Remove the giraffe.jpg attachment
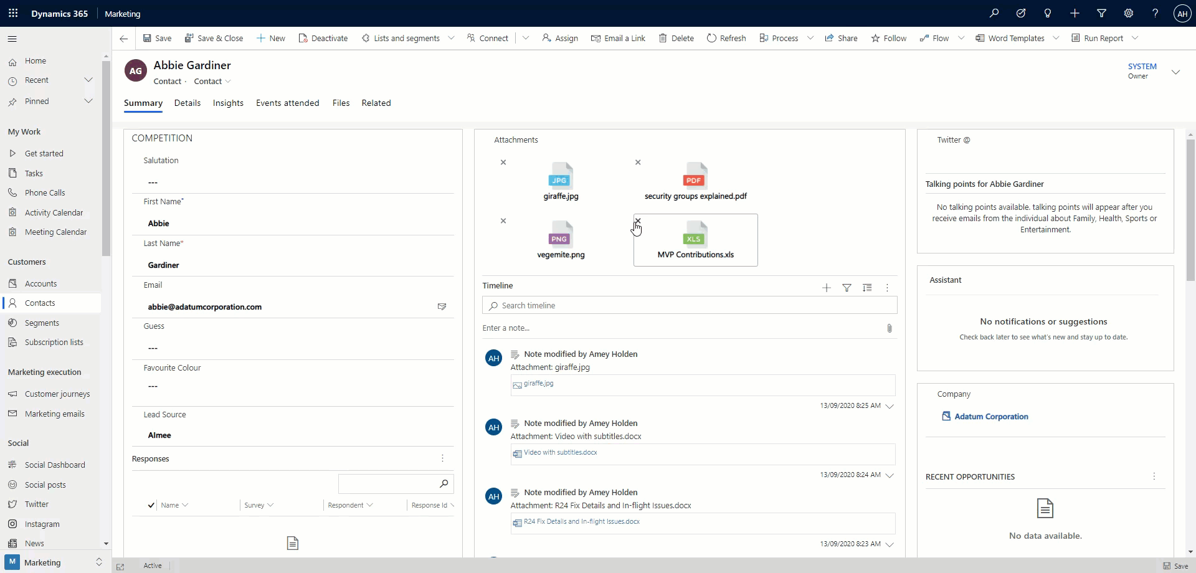This screenshot has width=1196, height=573. 503,163
